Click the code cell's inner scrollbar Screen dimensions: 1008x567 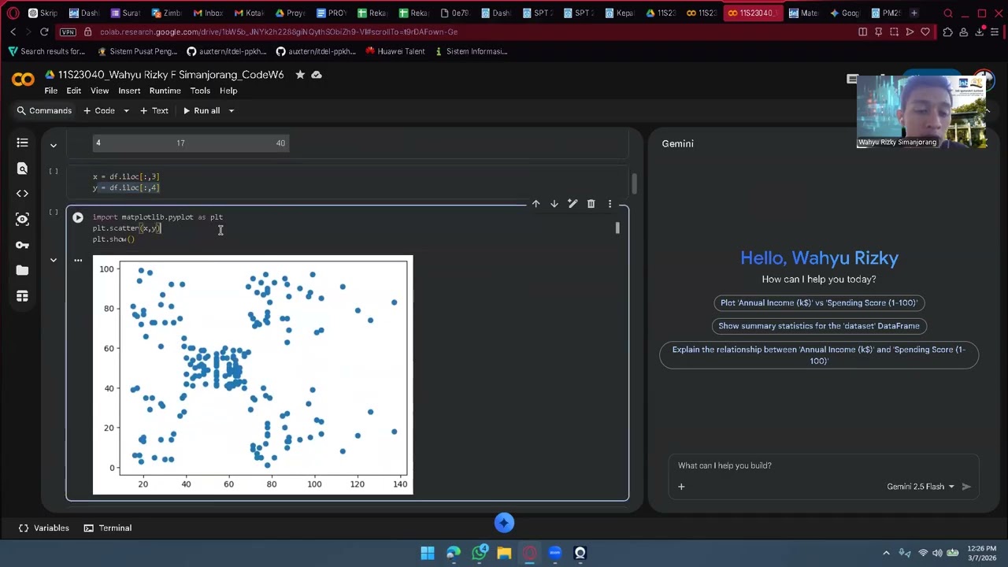[617, 228]
